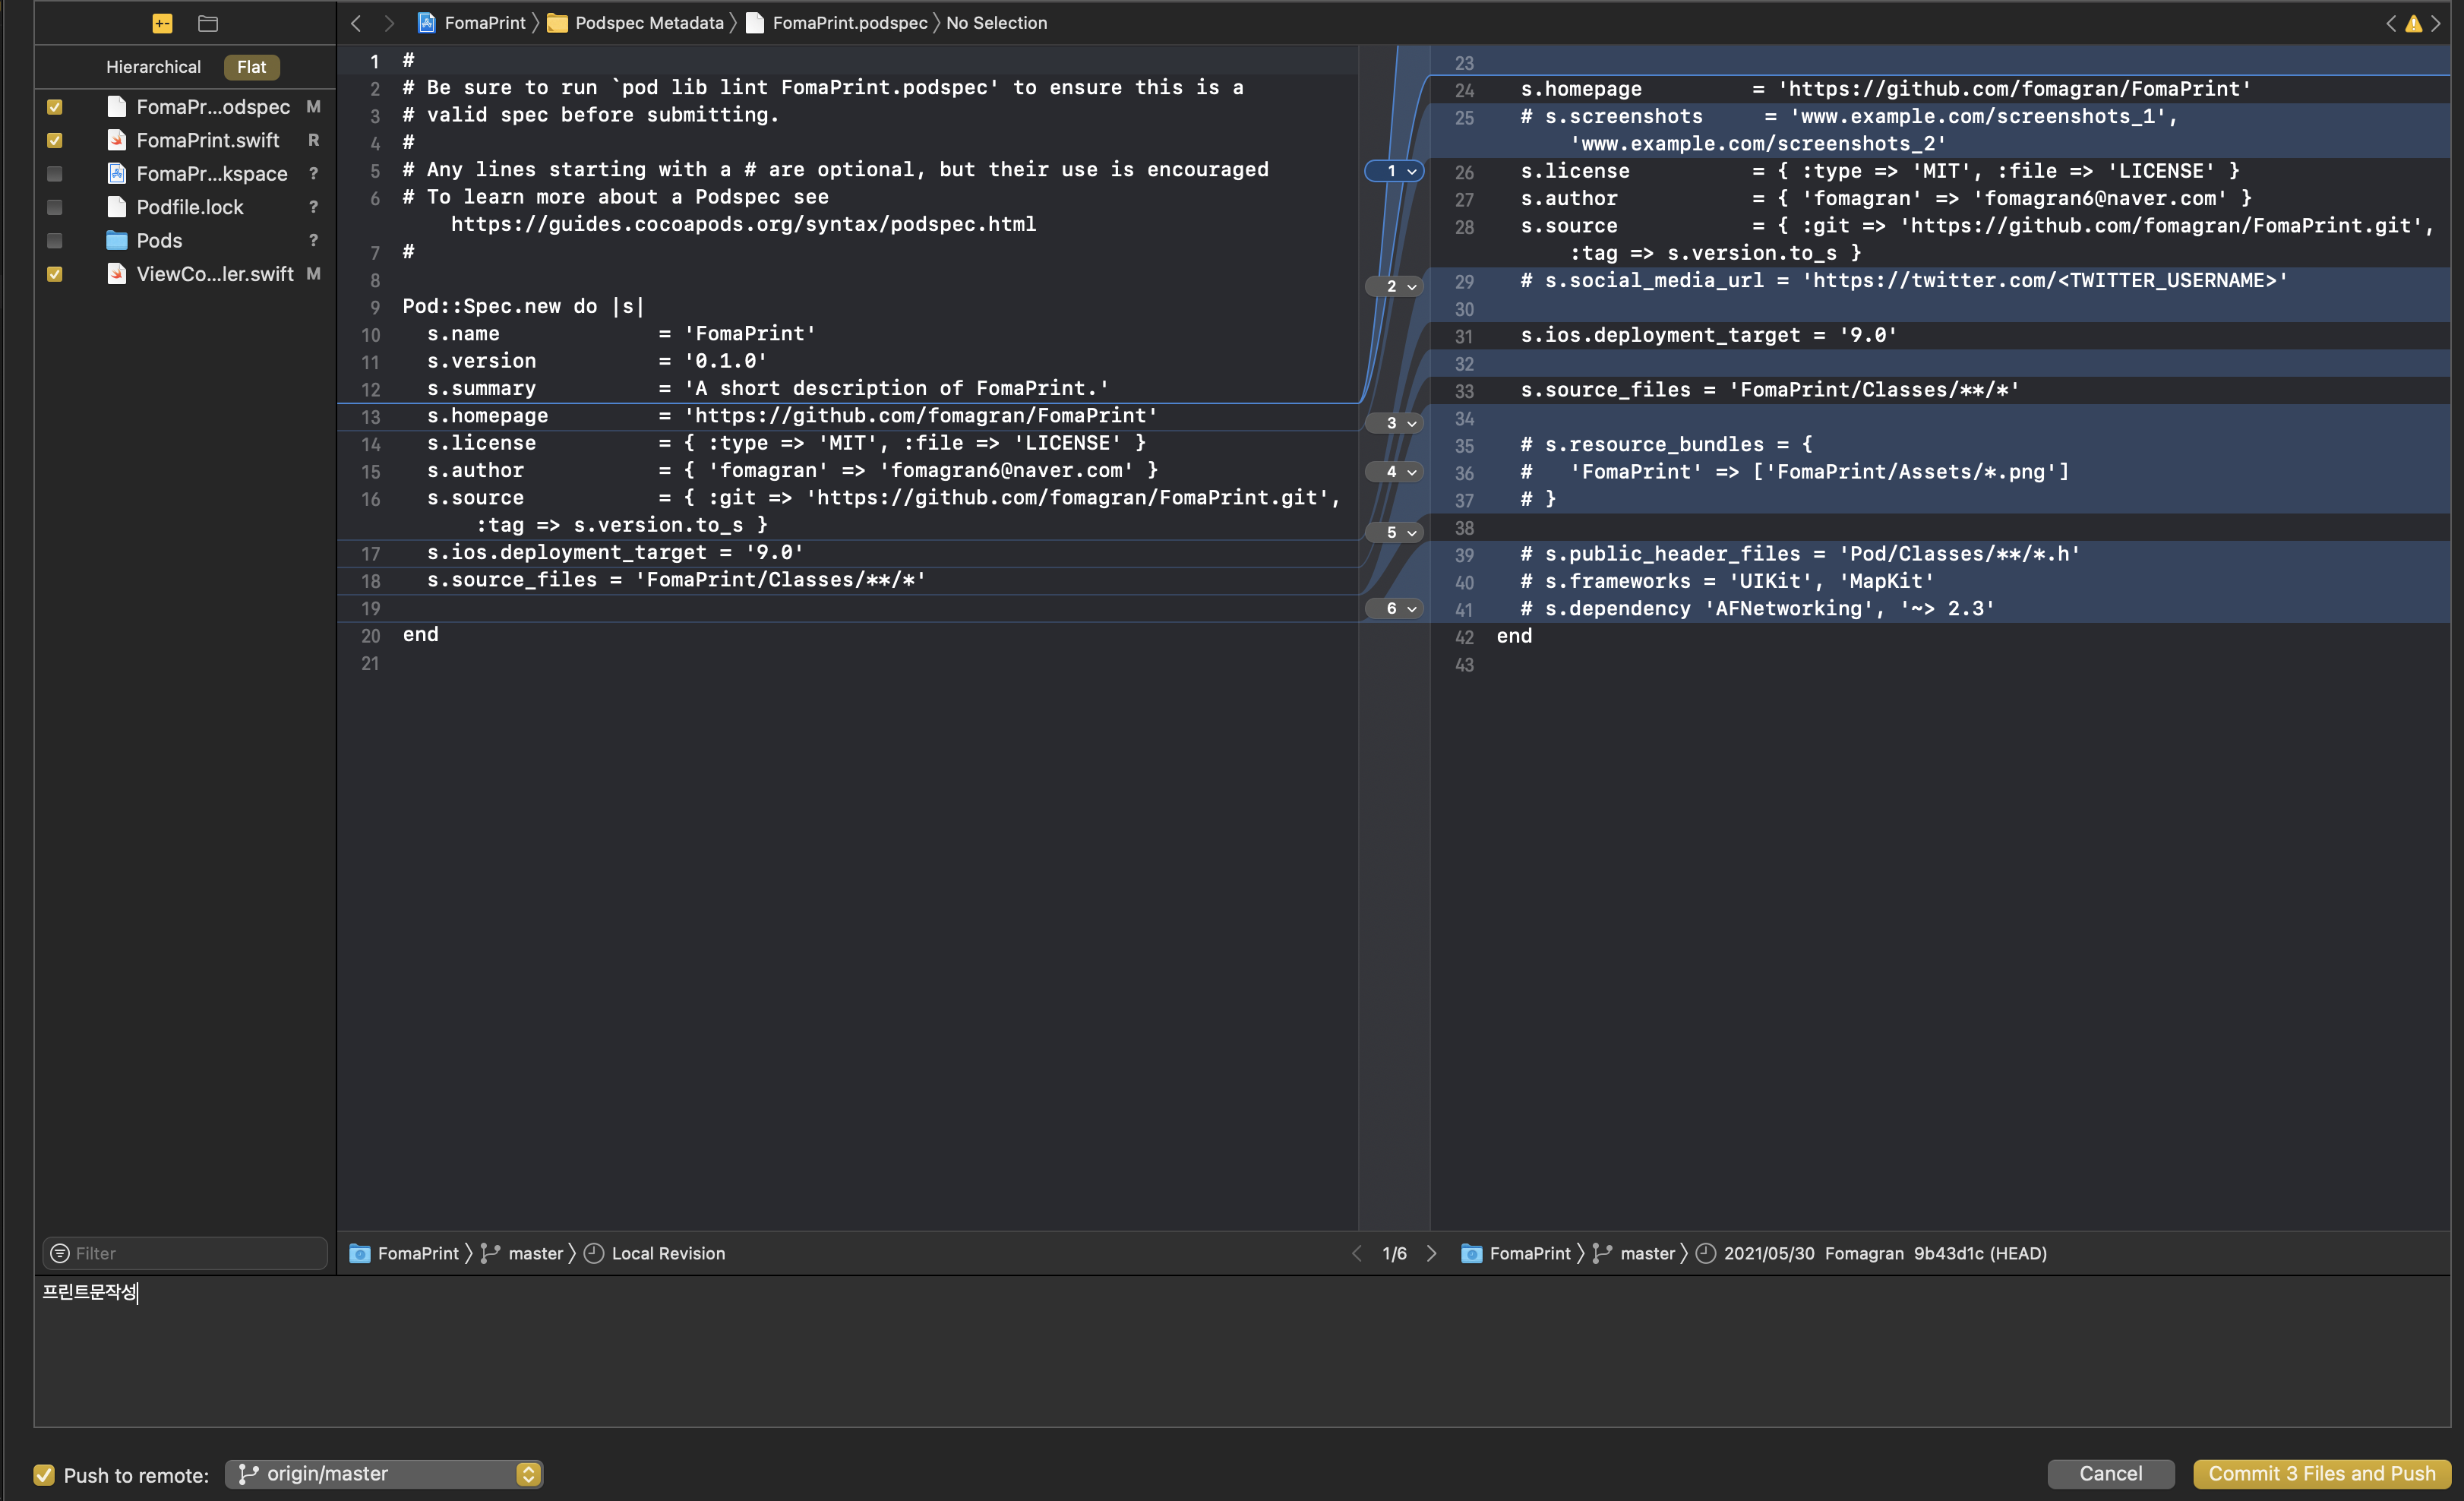Screen dimensions: 2464x1501
Task: Go back using the left navigation arrow
Action: click(356, 23)
